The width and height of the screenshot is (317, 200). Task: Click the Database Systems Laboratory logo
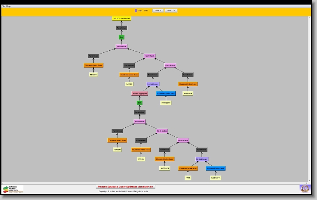click(x=13, y=189)
